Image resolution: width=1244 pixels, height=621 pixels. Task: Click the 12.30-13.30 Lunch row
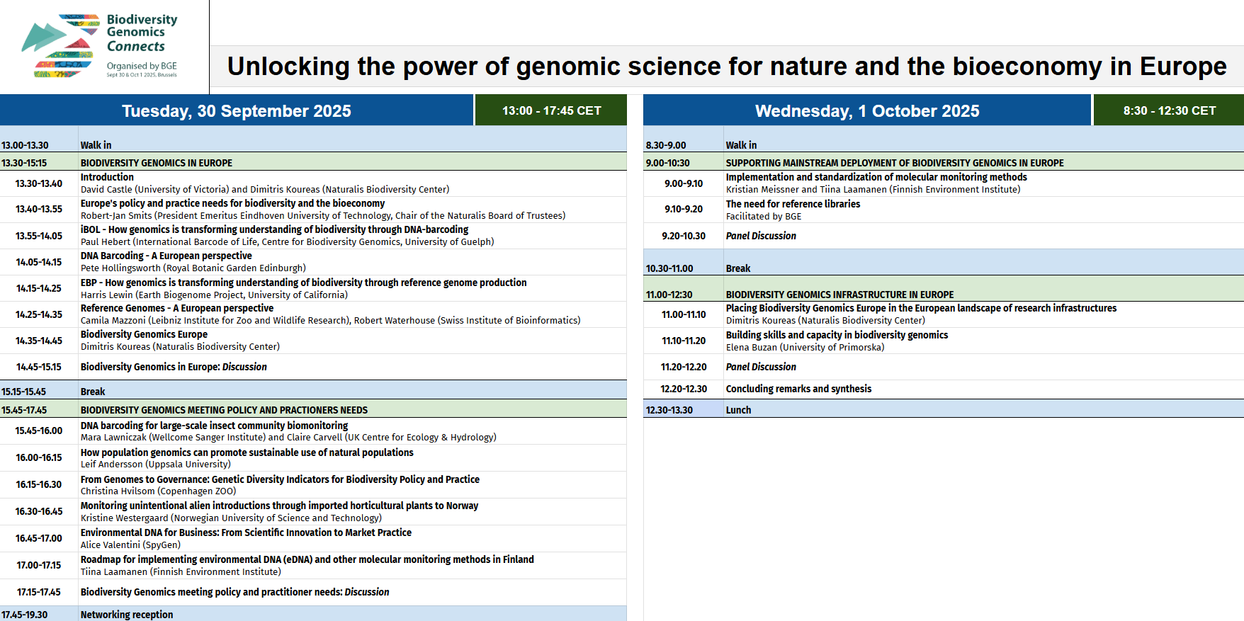pos(944,409)
